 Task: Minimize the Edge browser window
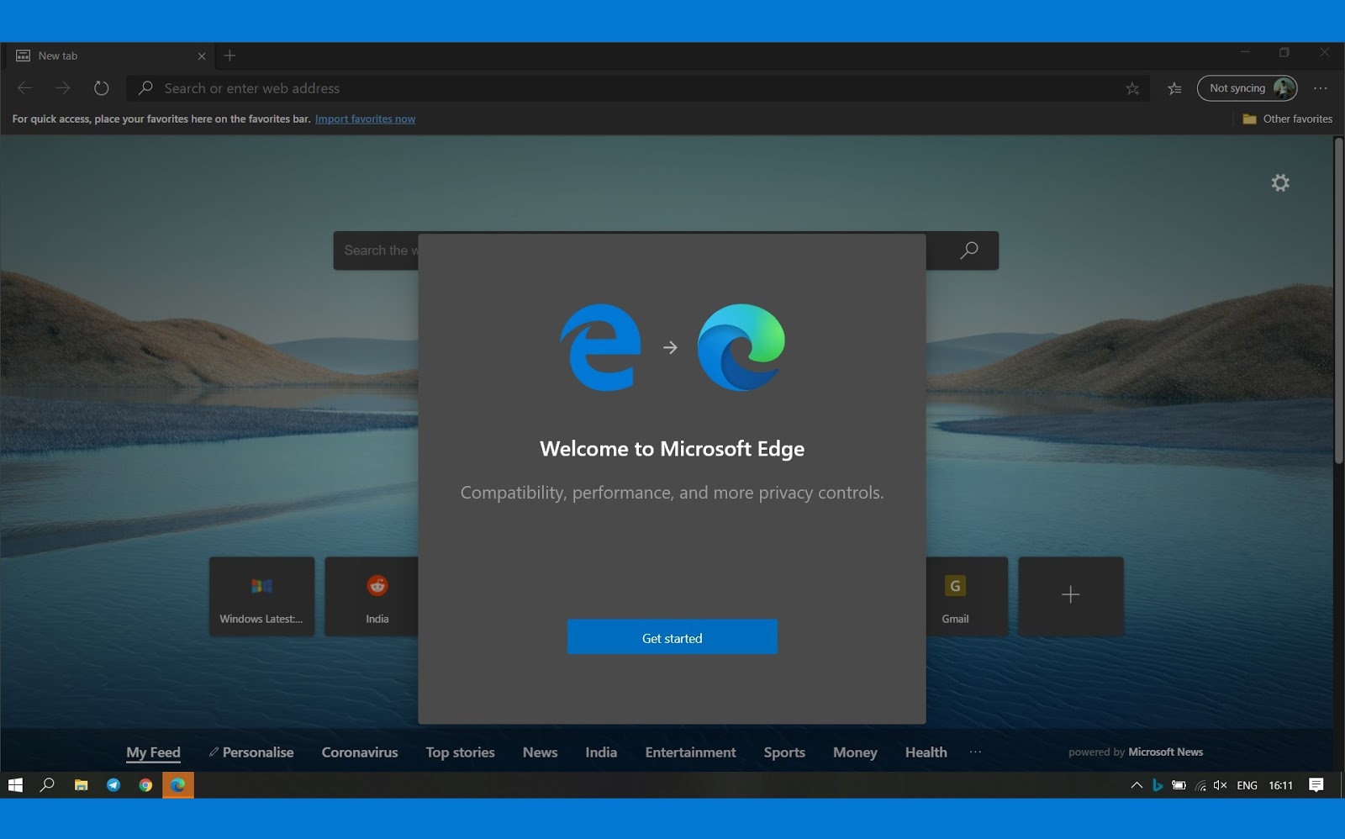point(1245,53)
